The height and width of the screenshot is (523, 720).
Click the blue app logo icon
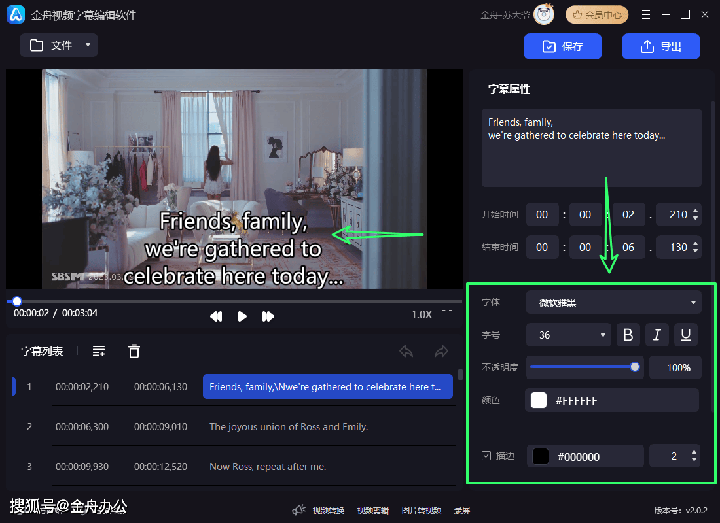coord(16,14)
